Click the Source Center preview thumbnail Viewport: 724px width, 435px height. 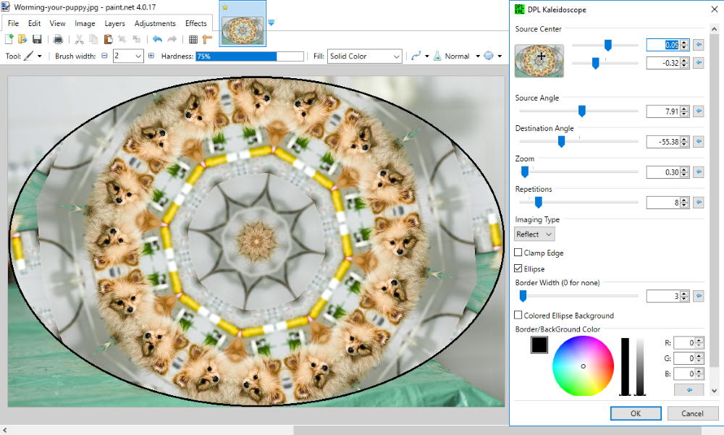pyautogui.click(x=539, y=61)
